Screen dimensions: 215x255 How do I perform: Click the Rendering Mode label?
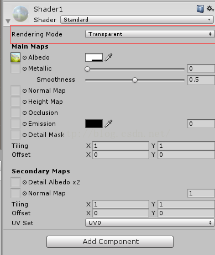pos(37,34)
